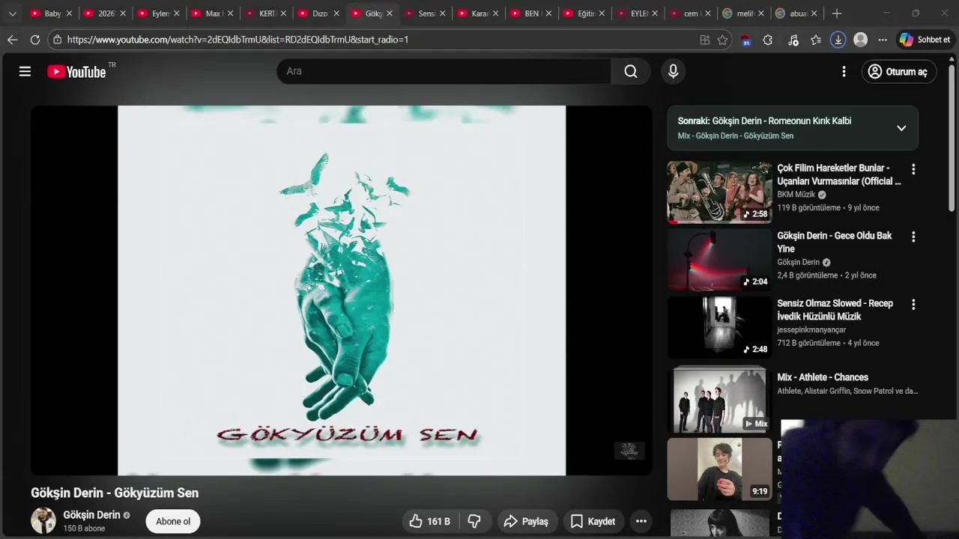Open browser profile avatar
959x539 pixels.
pos(861,40)
